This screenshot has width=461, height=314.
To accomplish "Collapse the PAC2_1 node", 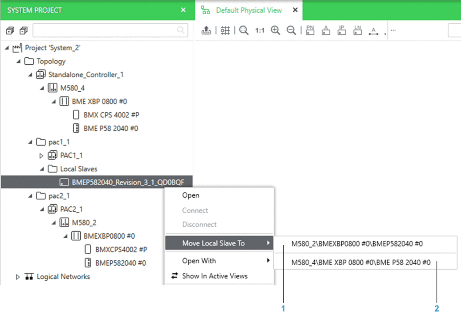I will pyautogui.click(x=42, y=209).
